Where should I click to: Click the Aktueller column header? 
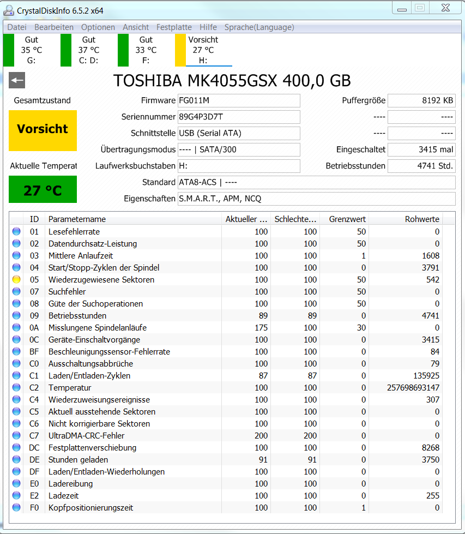[246, 219]
